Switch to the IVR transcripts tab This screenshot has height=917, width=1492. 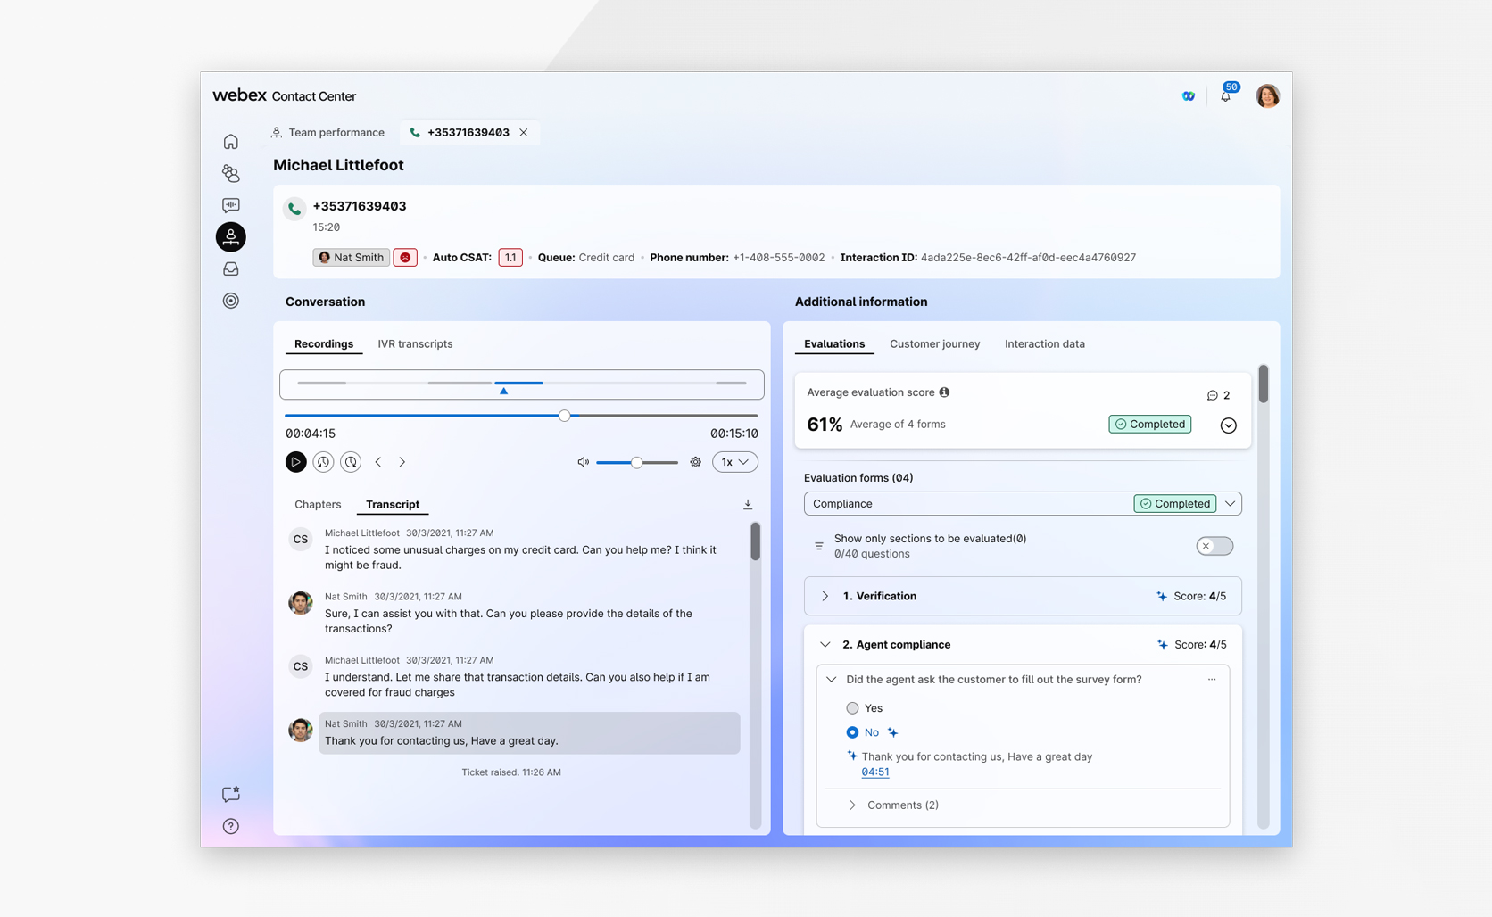[415, 344]
